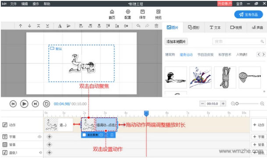Switch to the 图形 tab
Viewport: 267px width, 158px height.
point(194,28)
